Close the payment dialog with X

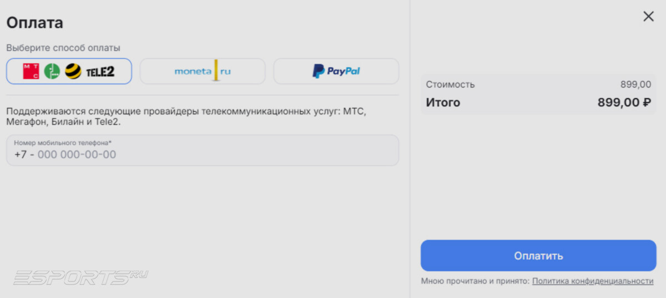click(x=648, y=17)
